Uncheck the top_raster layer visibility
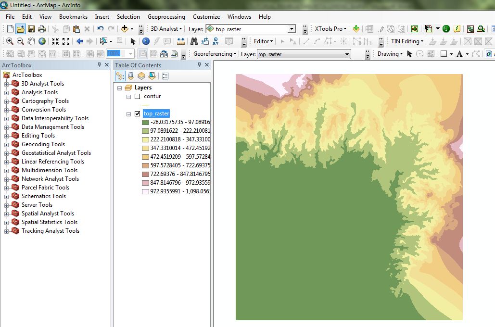The image size is (495, 327). pyautogui.click(x=137, y=114)
